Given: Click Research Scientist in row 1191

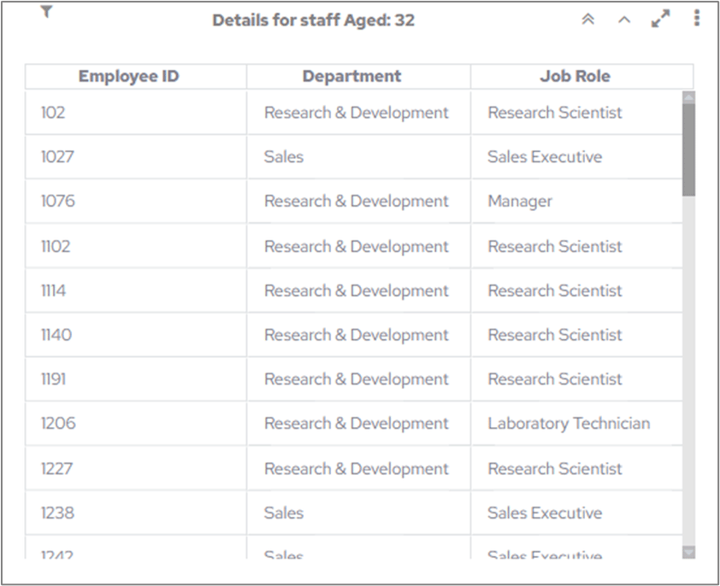Looking at the screenshot, I should pos(555,379).
